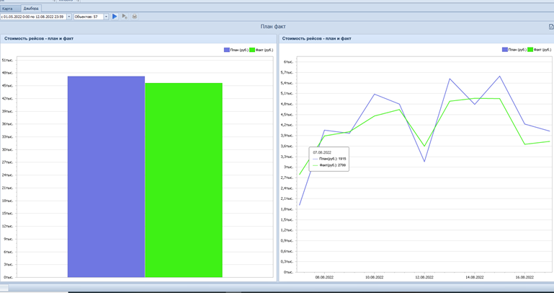Click tooltip value Факт(руб.): 2799

(332, 165)
